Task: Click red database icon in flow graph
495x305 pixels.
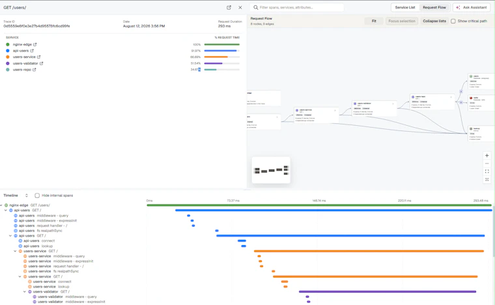Action: pyautogui.click(x=471, y=98)
